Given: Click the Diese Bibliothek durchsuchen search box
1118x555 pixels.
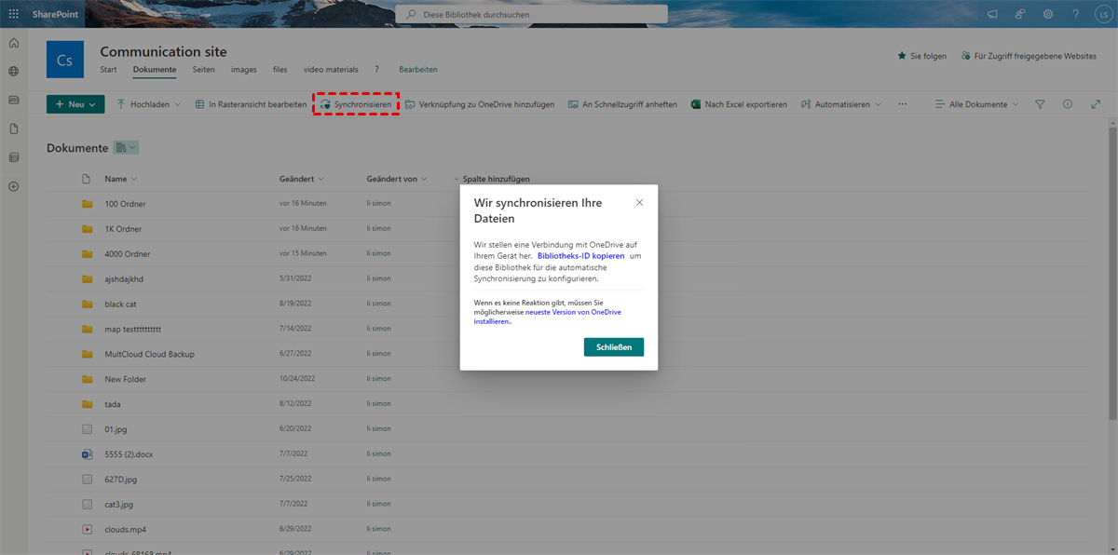Looking at the screenshot, I should 532,14.
